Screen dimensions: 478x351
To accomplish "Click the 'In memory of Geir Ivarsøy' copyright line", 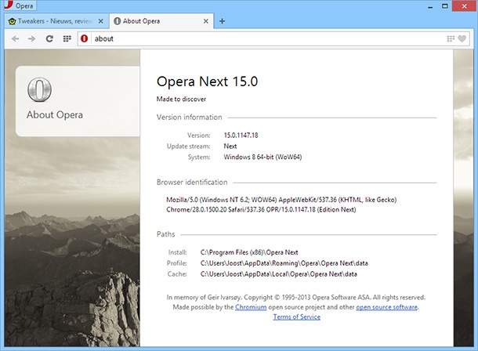I will pyautogui.click(x=295, y=298).
